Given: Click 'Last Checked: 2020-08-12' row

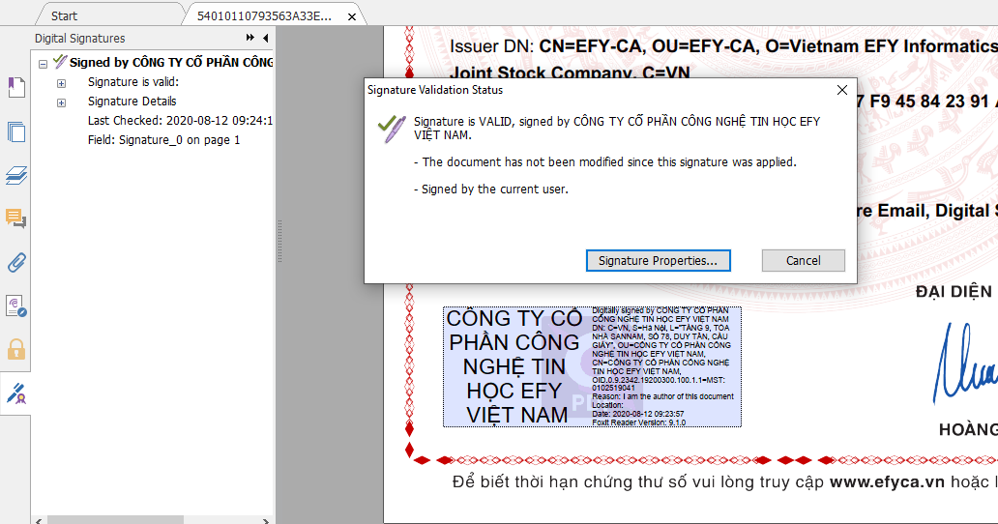Looking at the screenshot, I should [x=180, y=120].
